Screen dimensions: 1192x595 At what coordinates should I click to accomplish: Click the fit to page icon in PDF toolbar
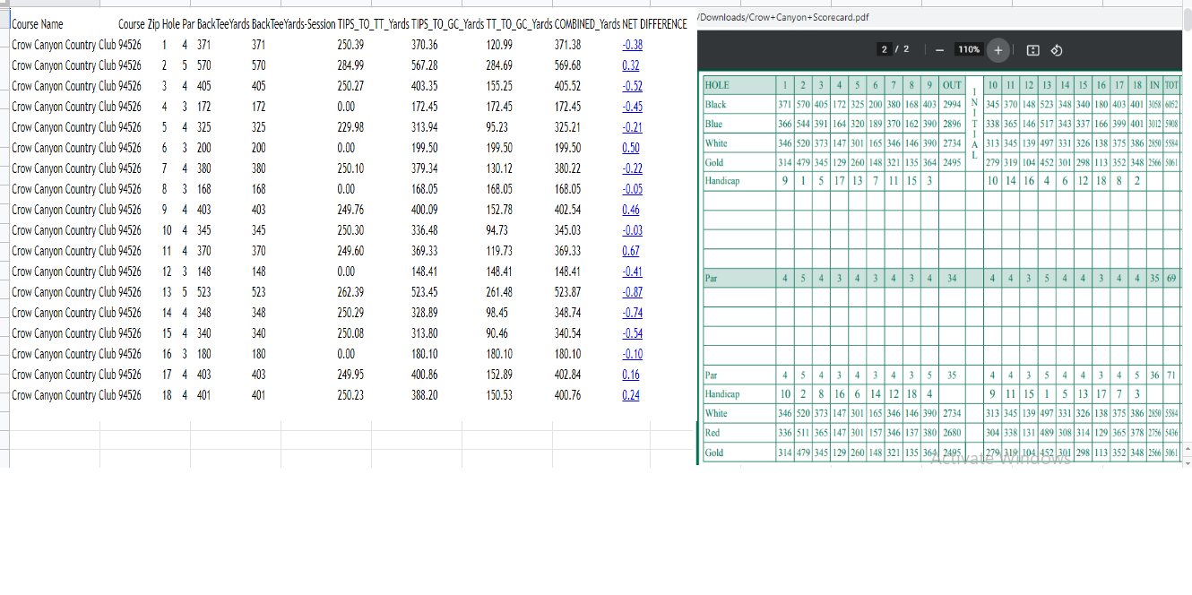click(1032, 50)
